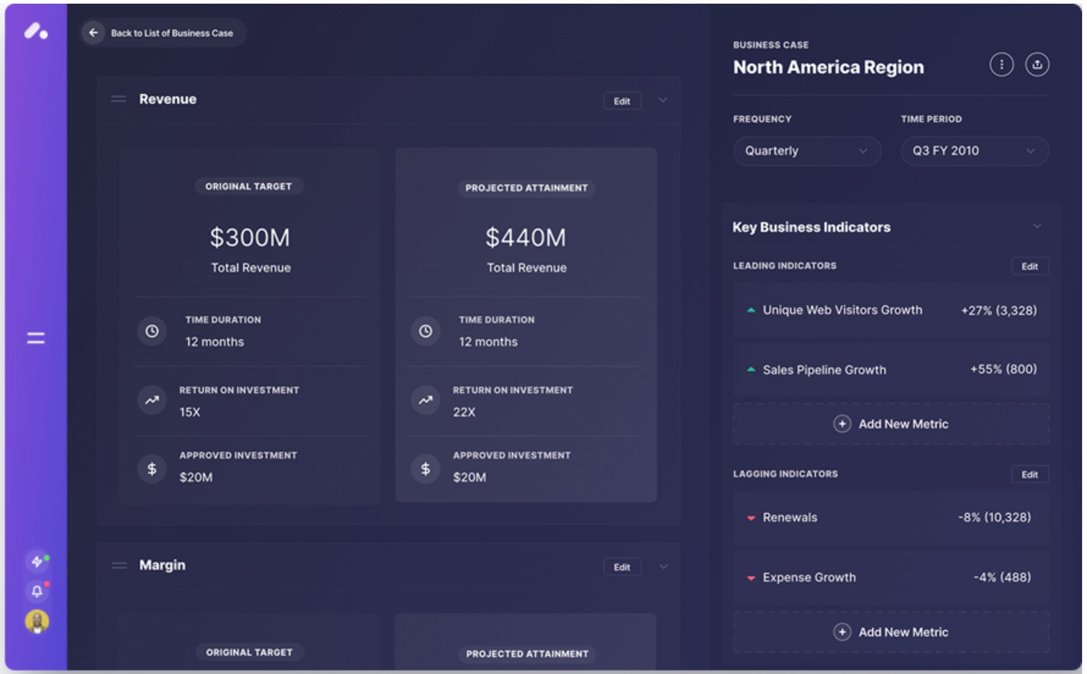
Task: Select the Expense Growth indicator row
Action: tap(891, 577)
